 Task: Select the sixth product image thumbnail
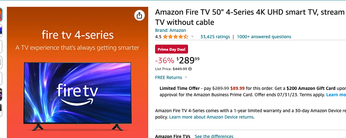pyautogui.click(x=1, y=94)
